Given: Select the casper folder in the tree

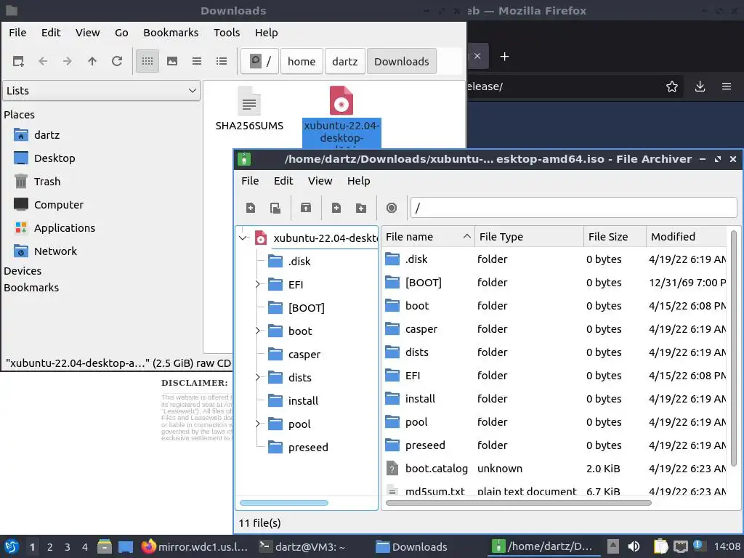Looking at the screenshot, I should (304, 355).
